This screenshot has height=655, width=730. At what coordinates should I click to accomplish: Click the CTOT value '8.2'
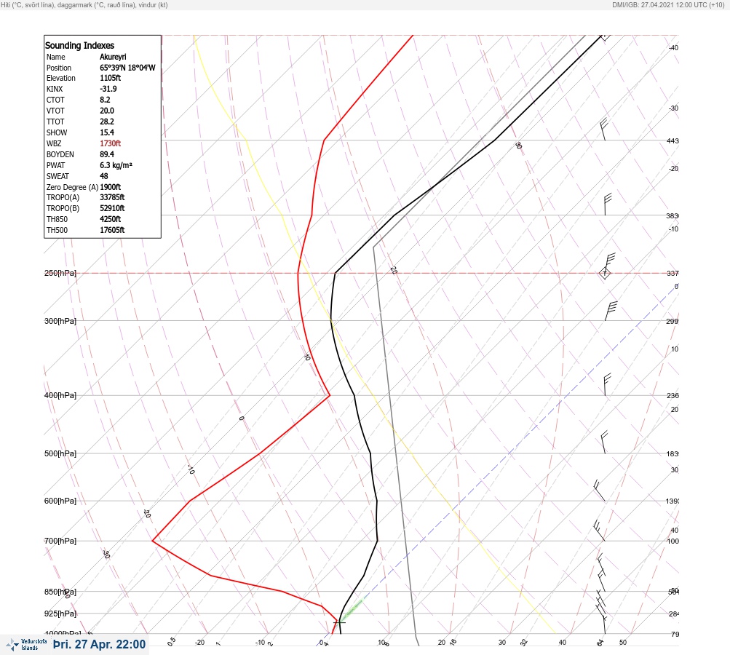tap(105, 100)
